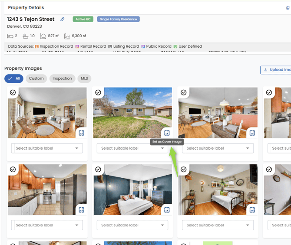Switch to the MLS image filter

[84, 78]
